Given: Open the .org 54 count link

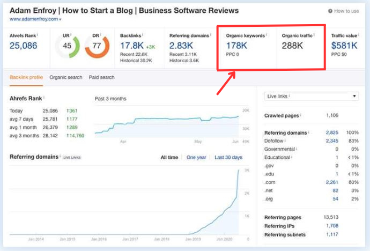Looking at the screenshot, I should [335, 199].
